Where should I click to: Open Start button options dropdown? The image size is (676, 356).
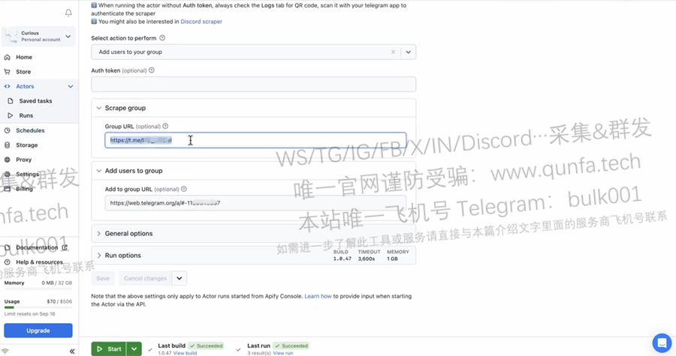point(134,349)
